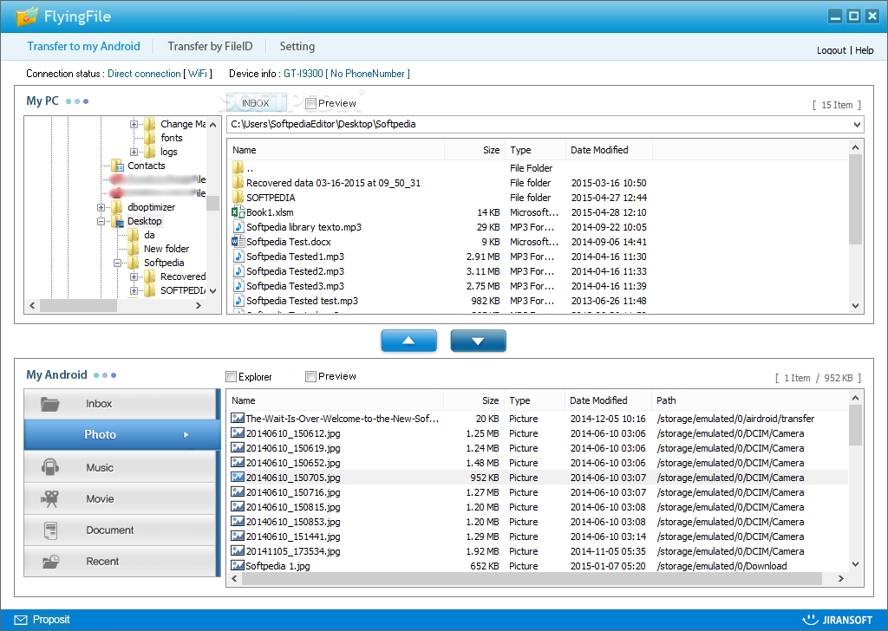This screenshot has width=888, height=631.
Task: Click picture icon of 20141105_173534.jpg
Action: pos(238,551)
